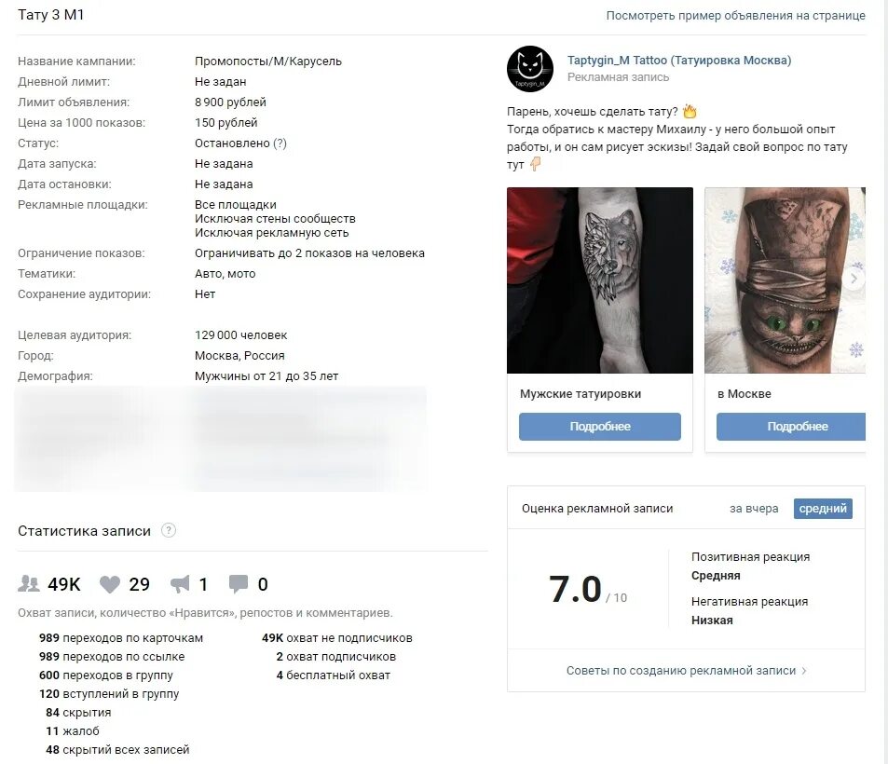Open the Cheshire cat tattoo image
The image size is (888, 764).
785,280
